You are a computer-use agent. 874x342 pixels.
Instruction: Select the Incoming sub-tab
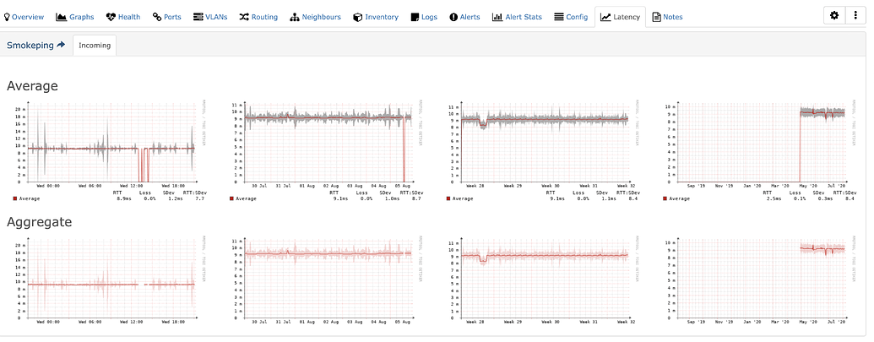pos(95,46)
